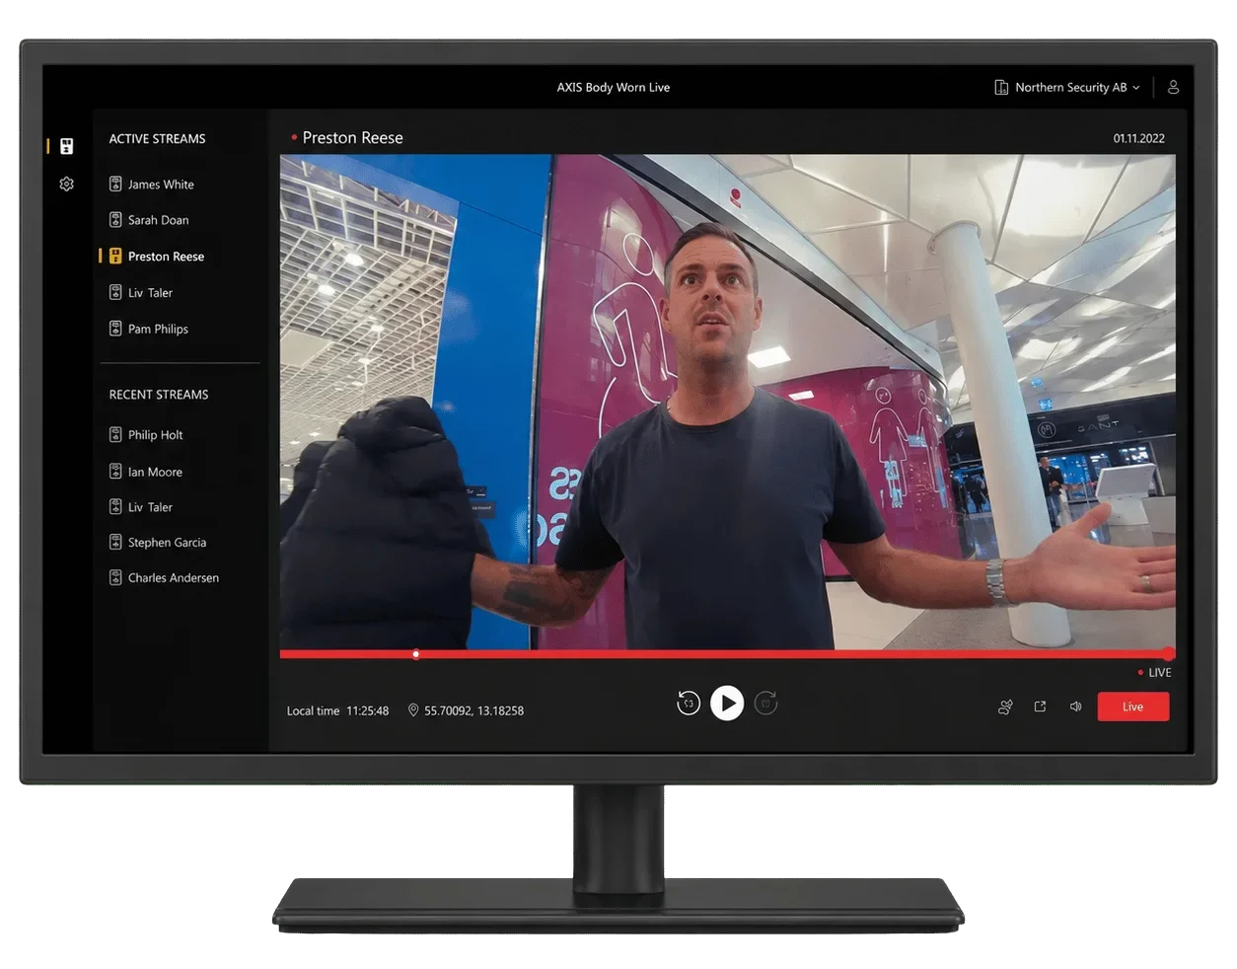Image resolution: width=1237 pixels, height=969 pixels.
Task: Click the RECENT STREAMS heading
Action: tap(159, 395)
